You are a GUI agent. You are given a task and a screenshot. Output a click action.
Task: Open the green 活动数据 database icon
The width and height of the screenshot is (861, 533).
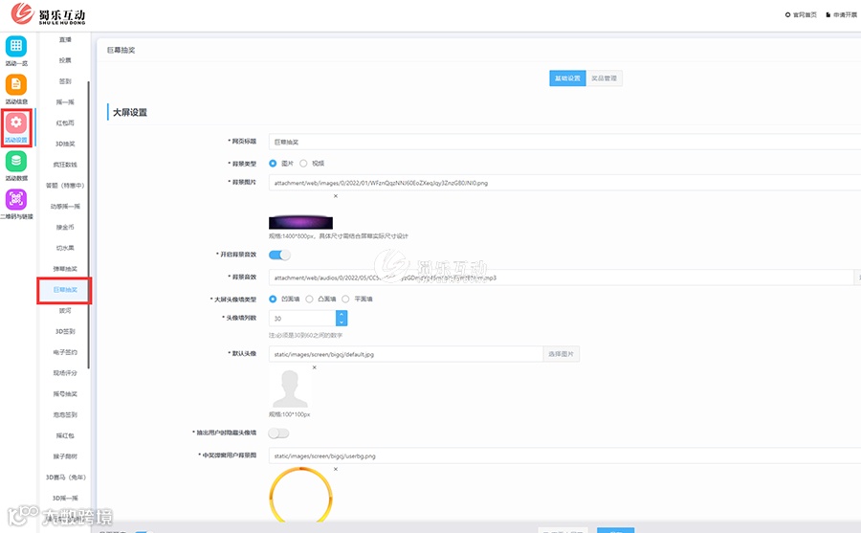[16, 161]
